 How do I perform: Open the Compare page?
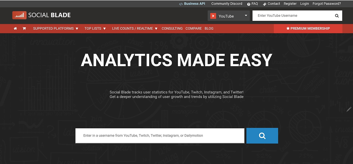coord(194,29)
